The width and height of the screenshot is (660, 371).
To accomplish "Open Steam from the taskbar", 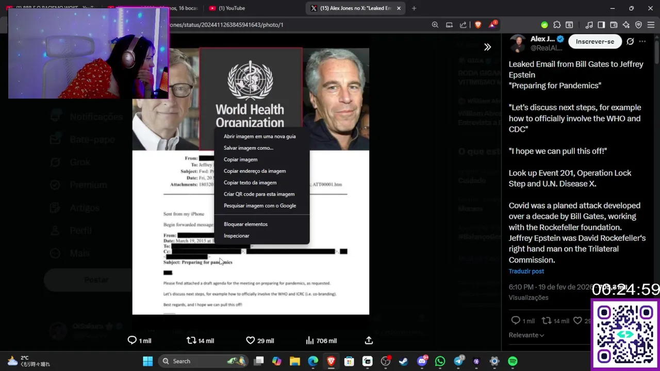I will click(404, 361).
